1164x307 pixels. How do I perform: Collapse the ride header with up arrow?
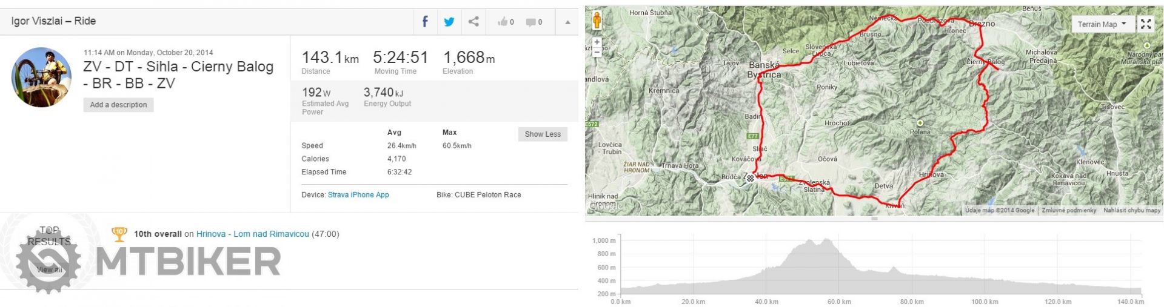pos(567,22)
